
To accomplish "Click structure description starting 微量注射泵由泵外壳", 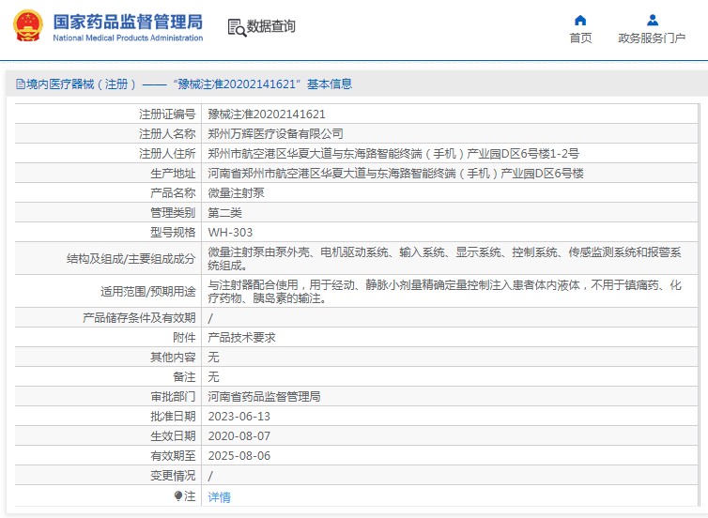I will 444,259.
